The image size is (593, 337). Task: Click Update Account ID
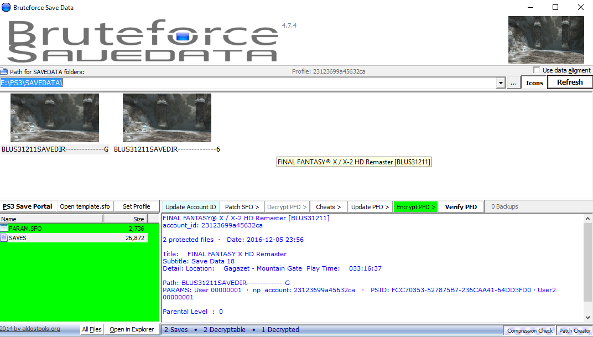pos(191,207)
